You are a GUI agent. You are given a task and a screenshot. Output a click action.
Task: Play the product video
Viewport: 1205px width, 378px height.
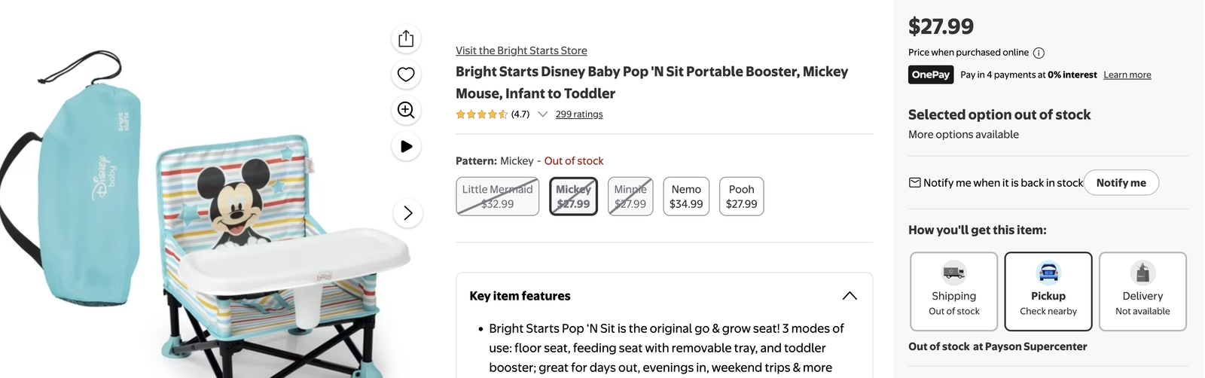coord(406,146)
